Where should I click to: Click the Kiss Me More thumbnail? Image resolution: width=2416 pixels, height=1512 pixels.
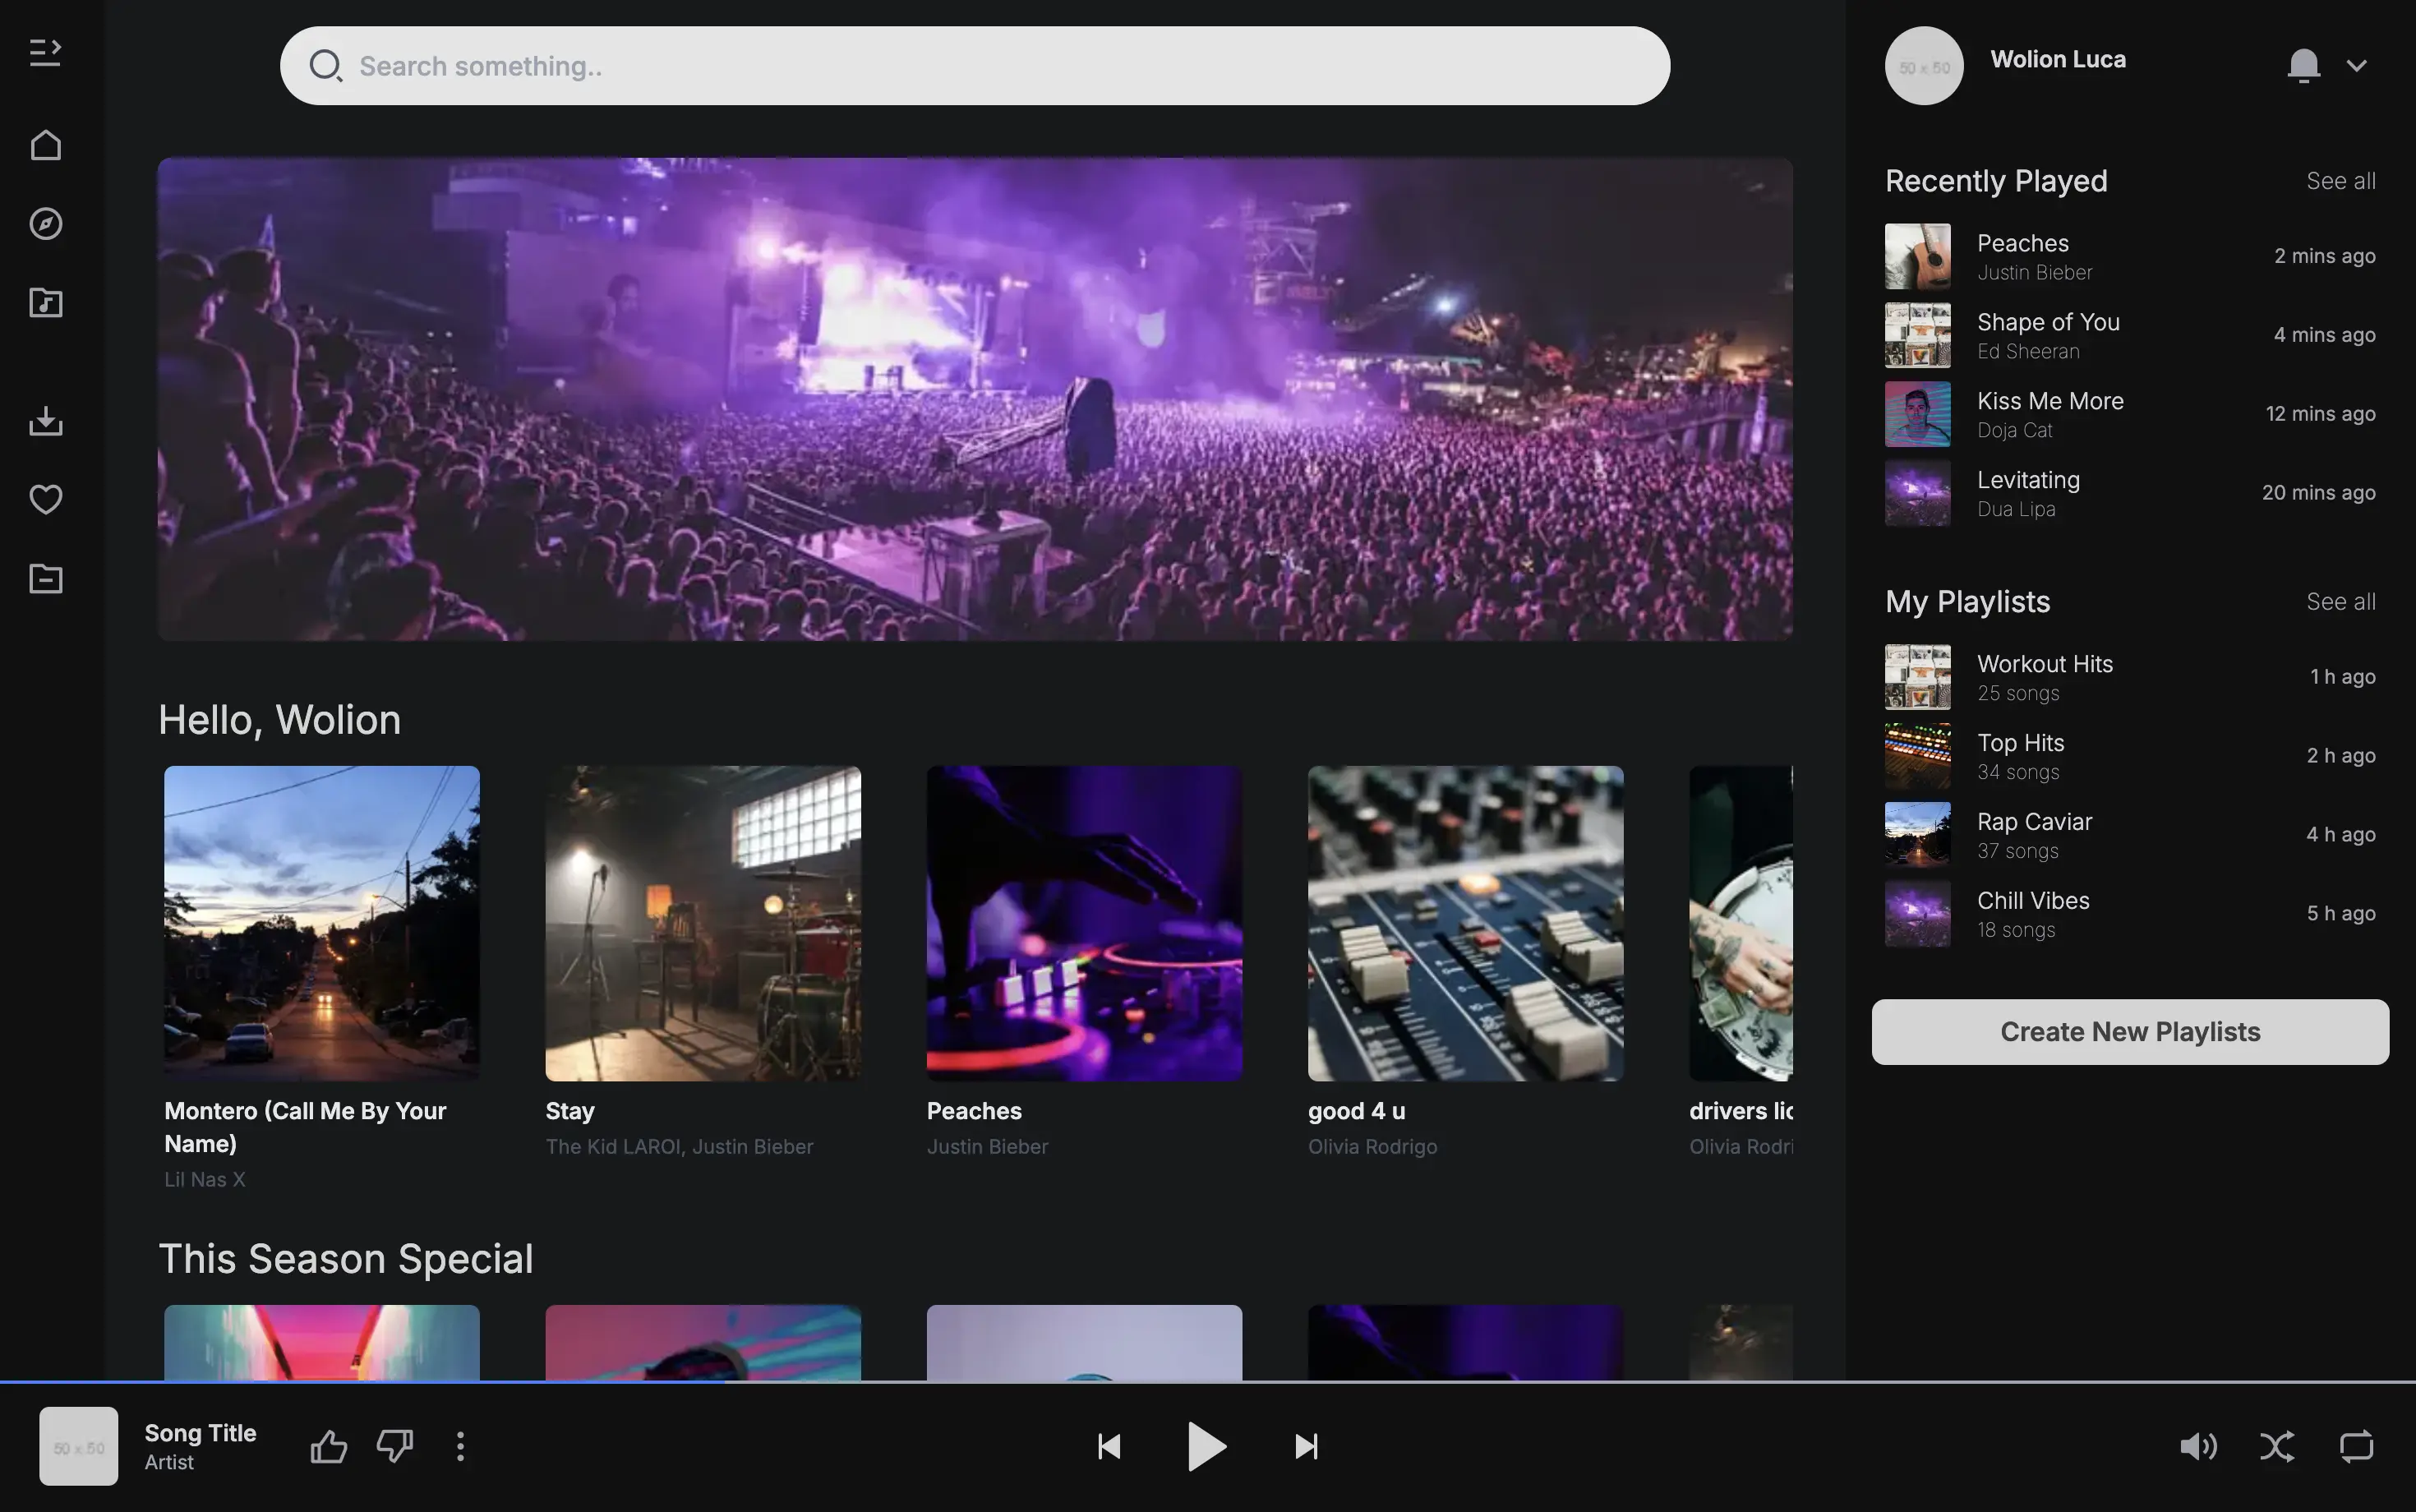pos(1917,414)
